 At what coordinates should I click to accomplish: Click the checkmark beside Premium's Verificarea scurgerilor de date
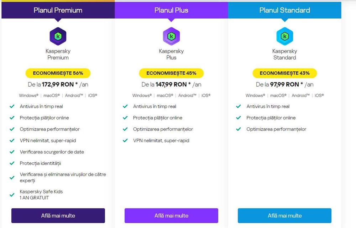point(12,152)
